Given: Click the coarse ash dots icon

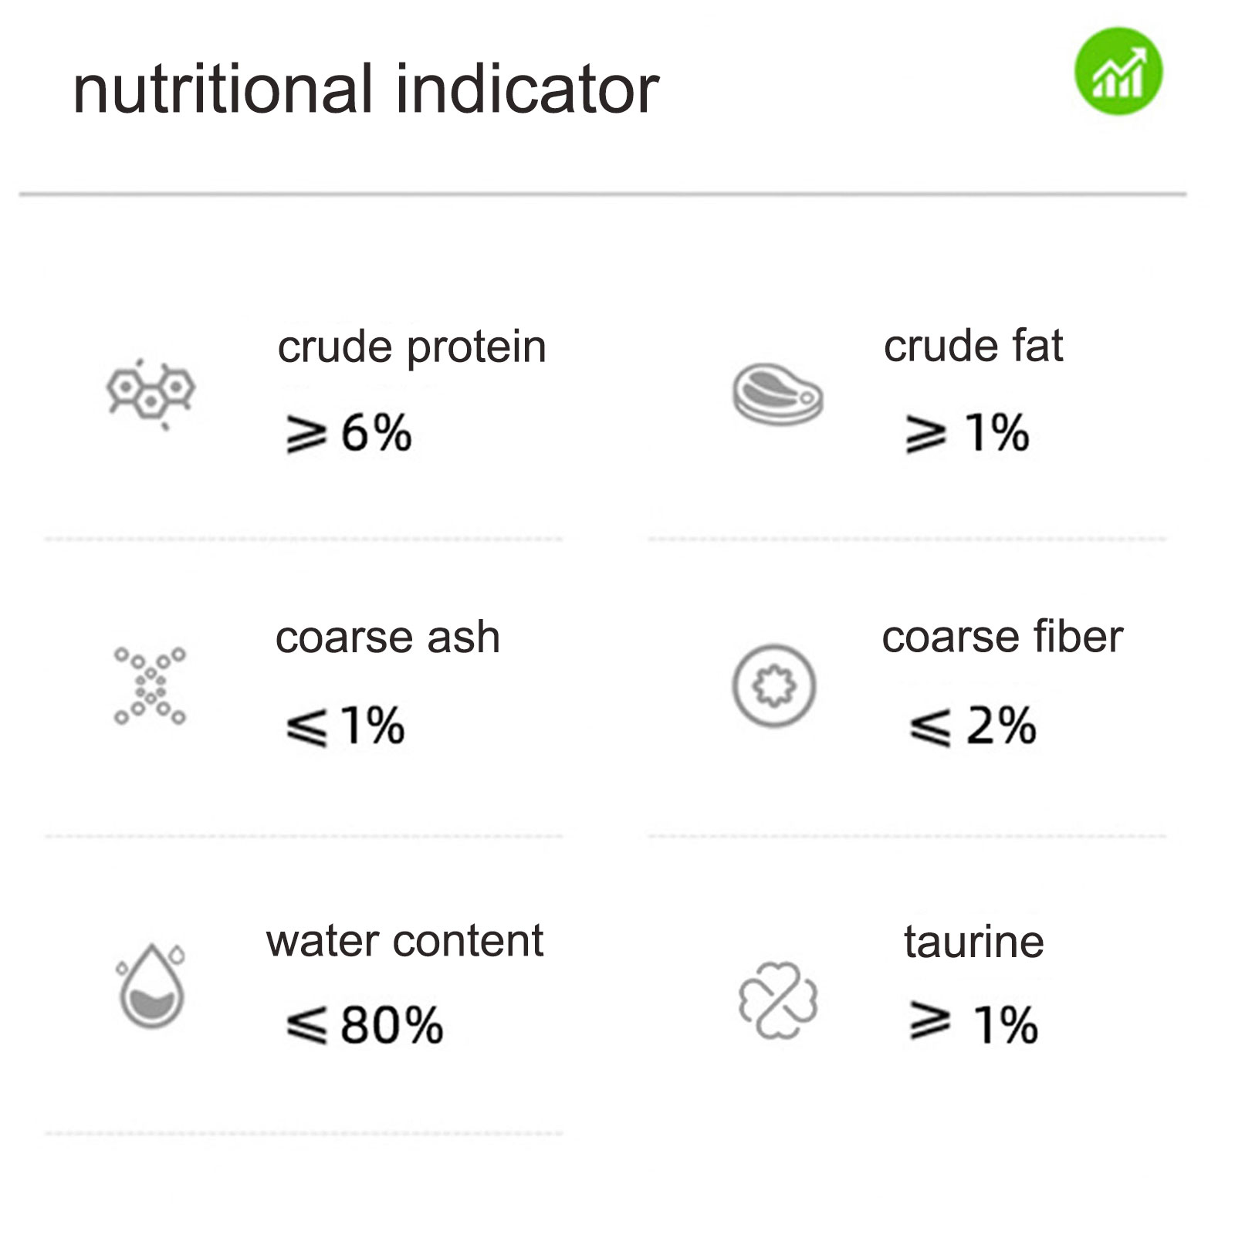Looking at the screenshot, I should [151, 685].
